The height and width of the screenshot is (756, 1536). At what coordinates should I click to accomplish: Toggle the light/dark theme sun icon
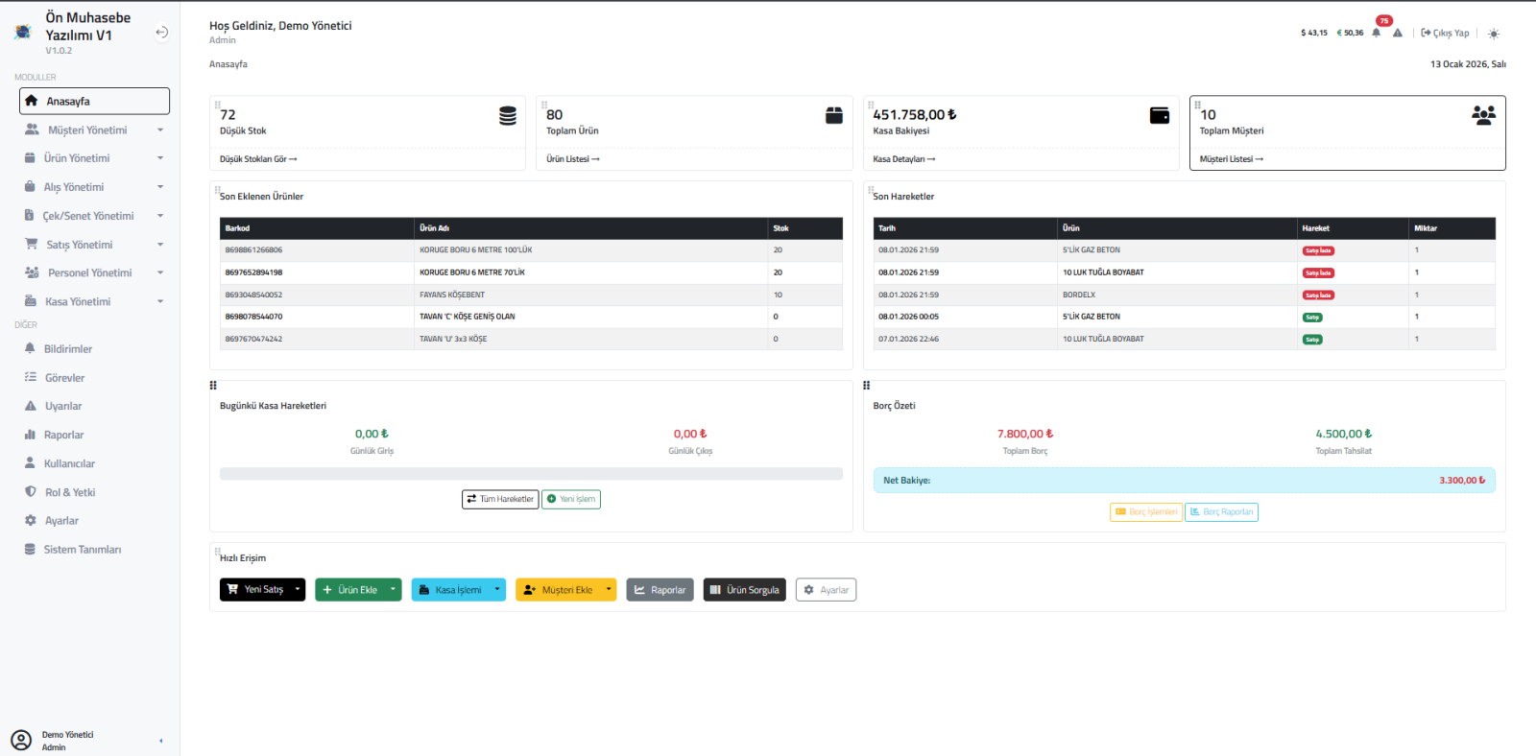pos(1494,34)
